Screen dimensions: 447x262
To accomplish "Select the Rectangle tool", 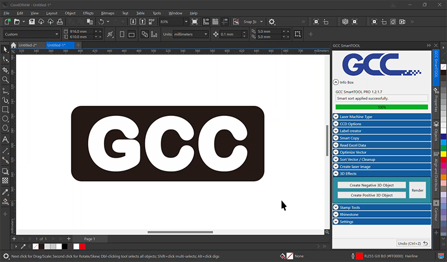I will (5, 109).
